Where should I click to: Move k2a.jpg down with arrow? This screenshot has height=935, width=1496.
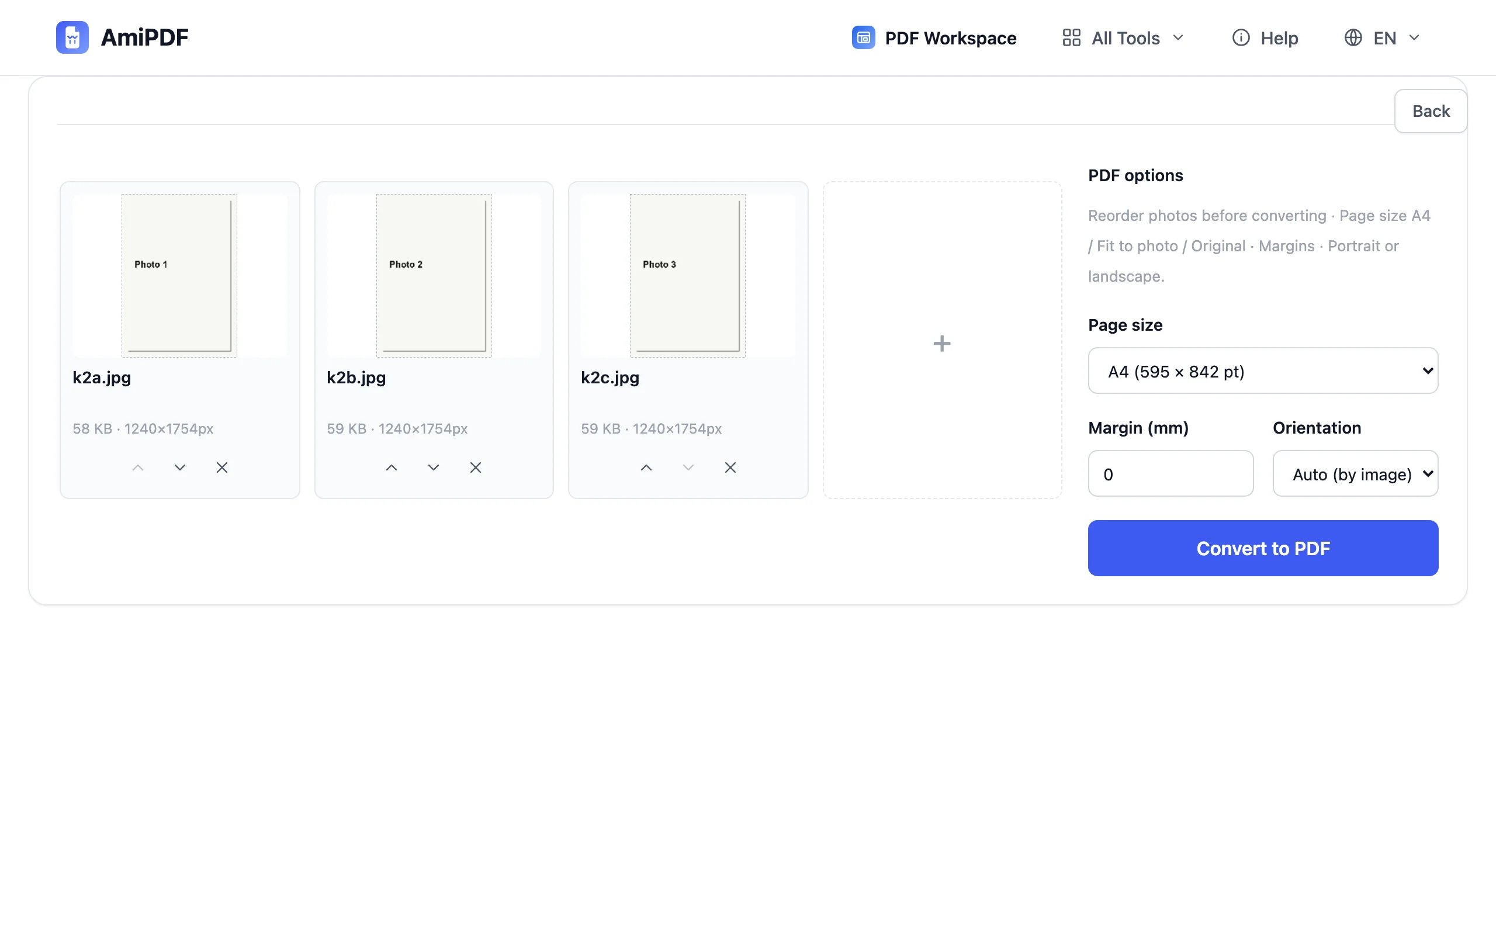180,467
